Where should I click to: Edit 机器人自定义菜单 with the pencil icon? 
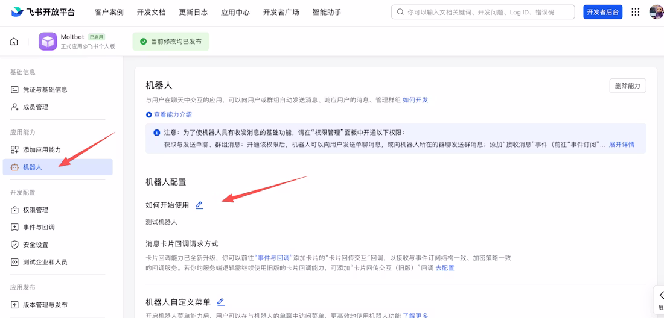(x=220, y=302)
